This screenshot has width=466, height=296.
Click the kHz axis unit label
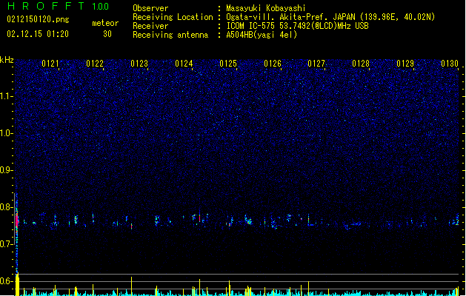(7, 60)
